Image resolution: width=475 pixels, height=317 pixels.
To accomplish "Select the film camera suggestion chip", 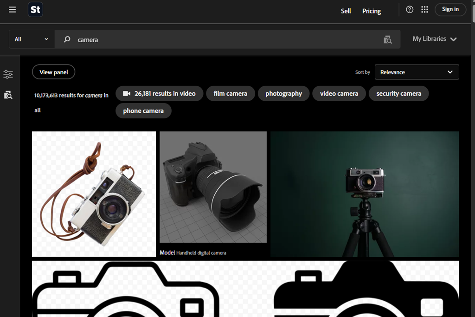I will tap(230, 94).
